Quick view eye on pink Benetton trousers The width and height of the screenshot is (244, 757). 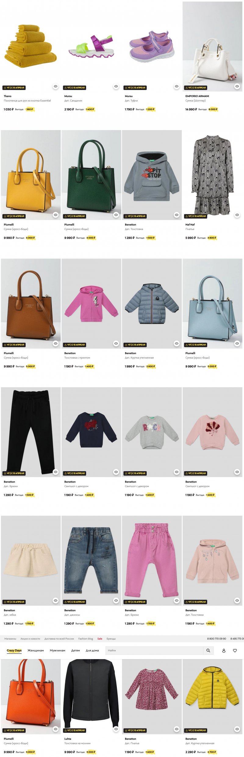tap(177, 600)
